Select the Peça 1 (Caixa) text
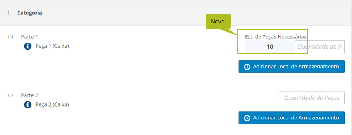The width and height of the screenshot is (352, 135). tap(52, 46)
